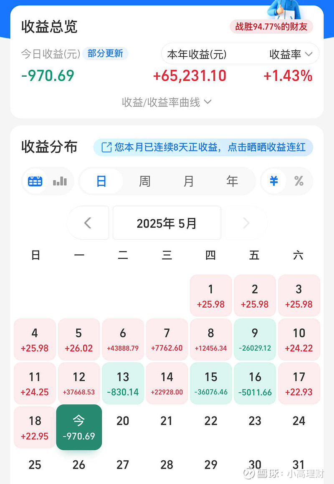334x484 pixels.
Task: Expand 收益/收益率曲线 chevron
Action: point(208,102)
